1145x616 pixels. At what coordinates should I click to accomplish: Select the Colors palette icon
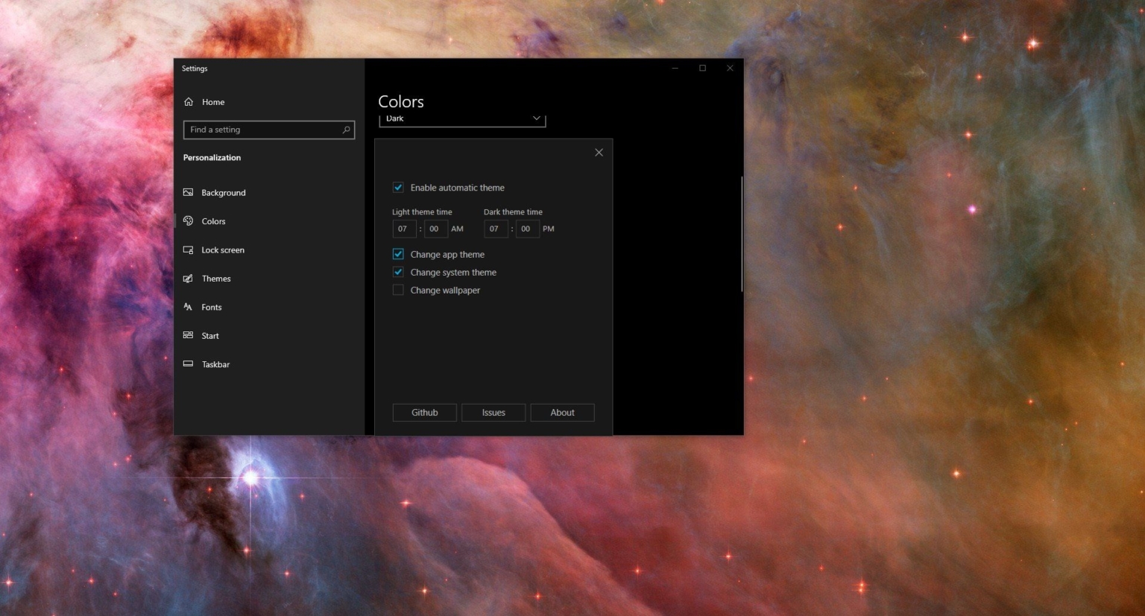[189, 221]
